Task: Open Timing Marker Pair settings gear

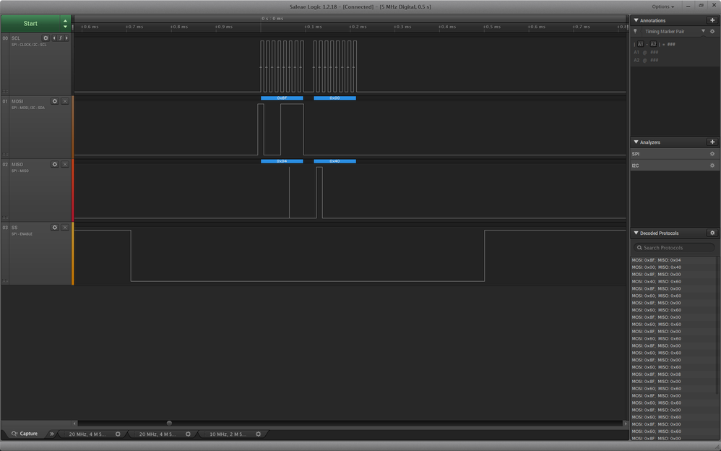Action: coord(712,31)
